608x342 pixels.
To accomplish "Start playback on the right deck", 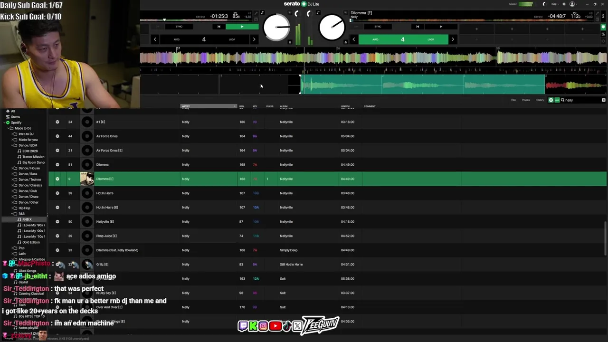I will click(440, 27).
